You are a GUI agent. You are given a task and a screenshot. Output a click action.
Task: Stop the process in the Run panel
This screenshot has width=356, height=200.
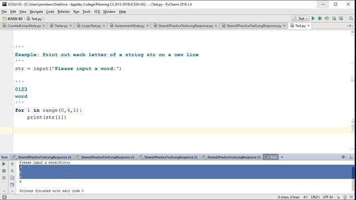point(4,171)
